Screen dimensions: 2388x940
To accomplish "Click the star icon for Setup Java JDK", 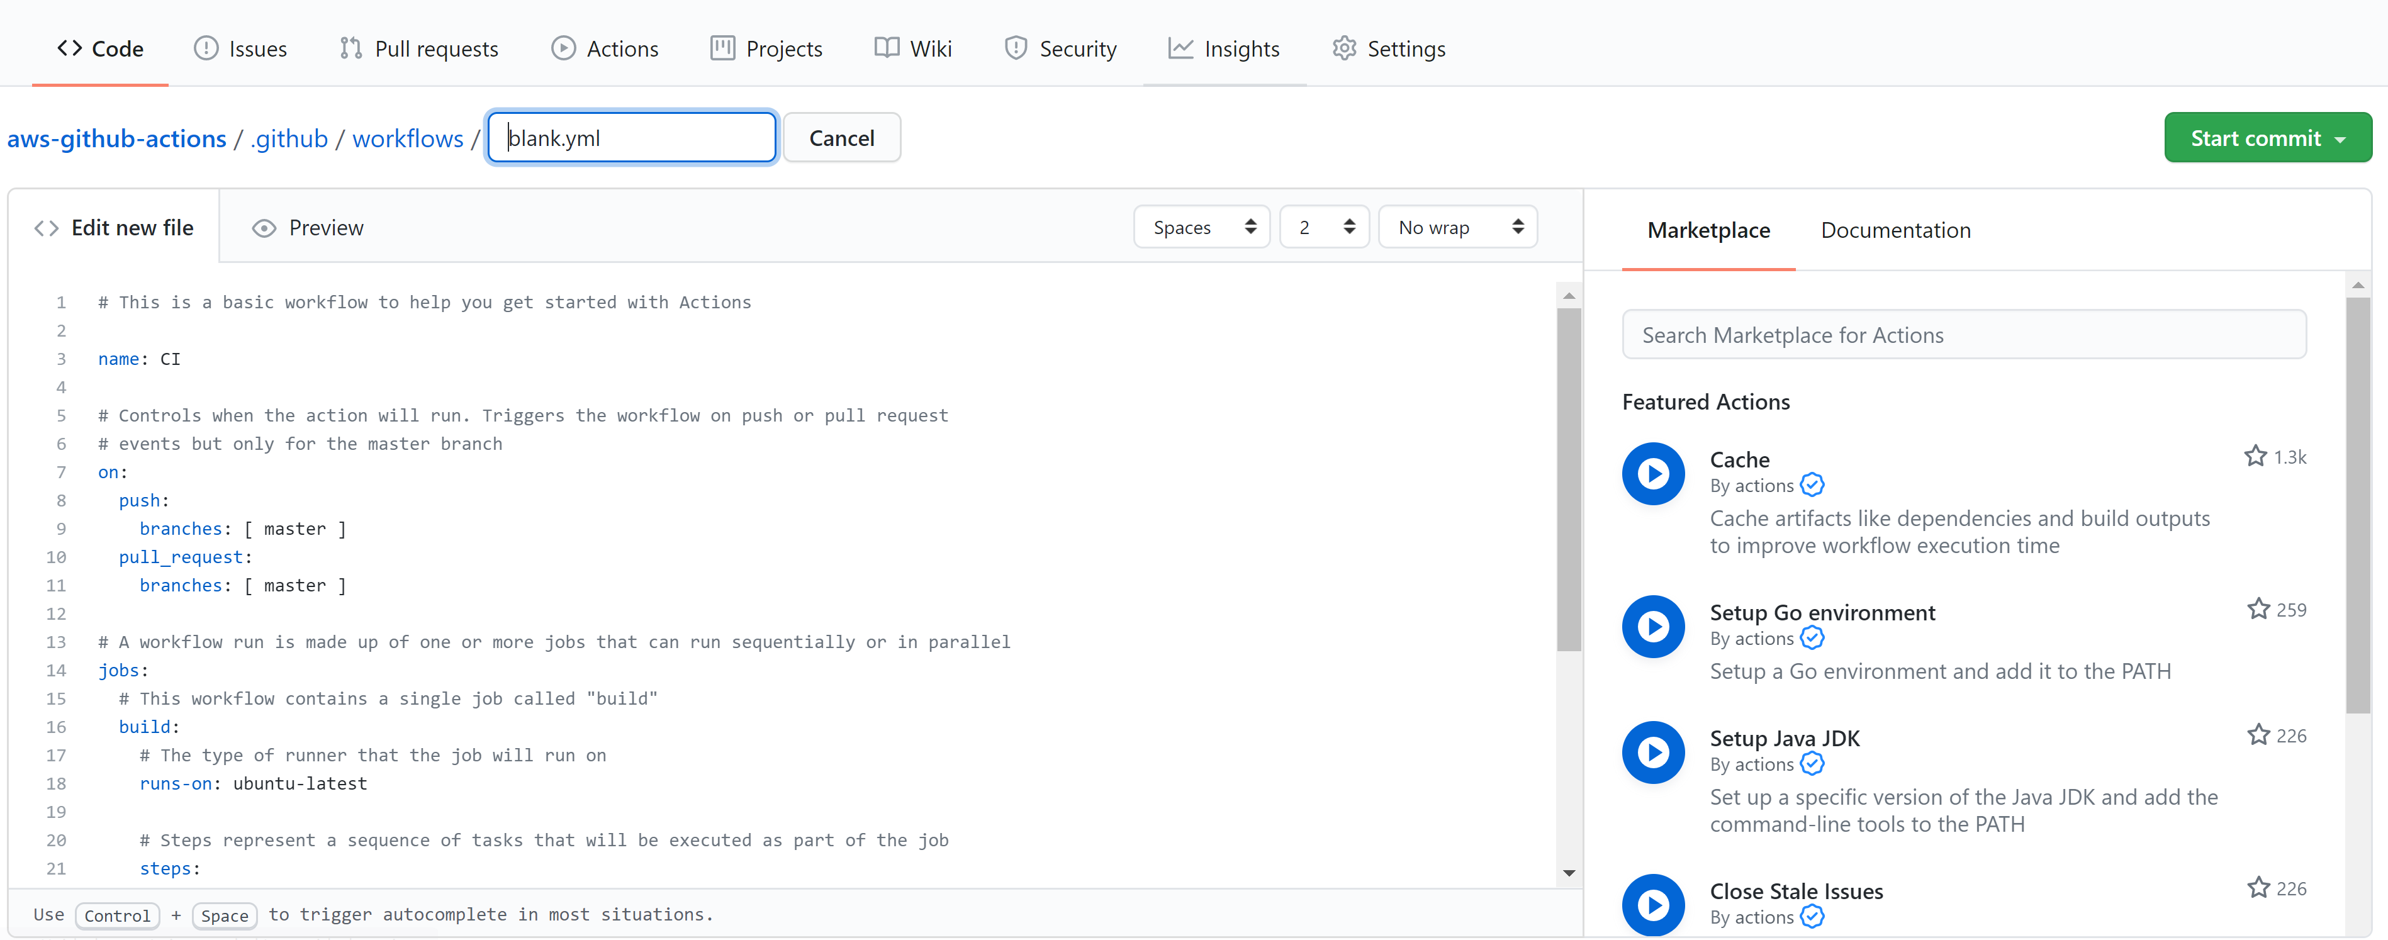I will (2257, 735).
